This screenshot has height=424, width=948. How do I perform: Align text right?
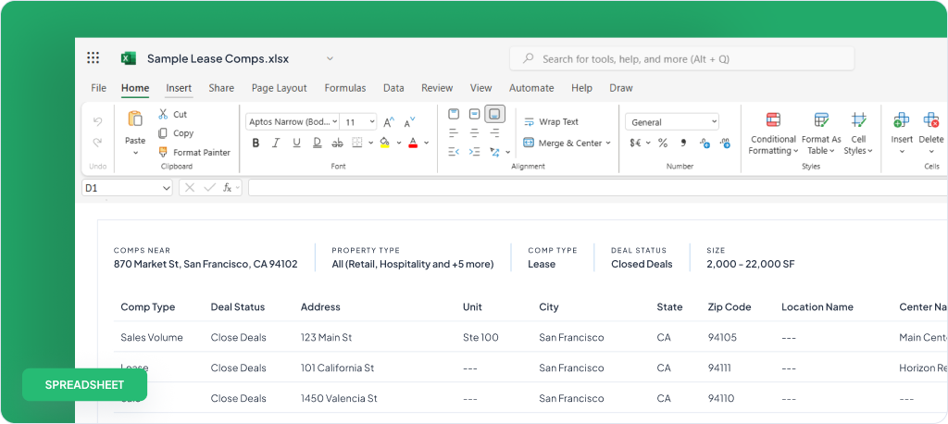495,132
